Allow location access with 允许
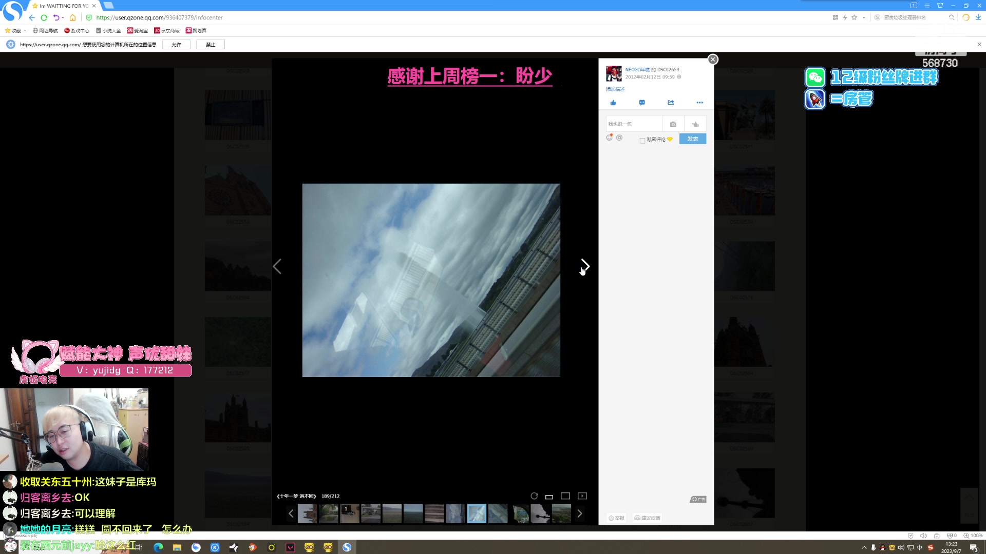The image size is (986, 554). (x=176, y=45)
